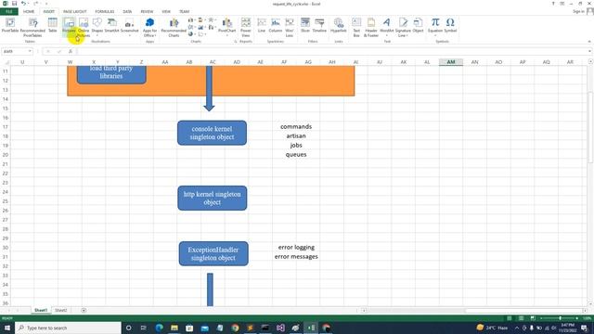Image resolution: width=594 pixels, height=334 pixels.
Task: Add a new sheet with plus button
Action: point(84,310)
